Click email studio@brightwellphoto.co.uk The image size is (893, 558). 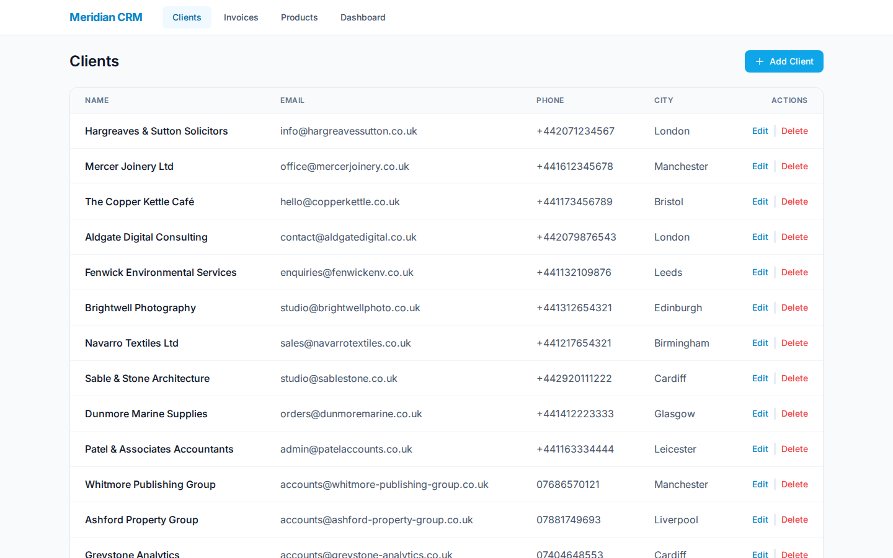click(x=350, y=308)
